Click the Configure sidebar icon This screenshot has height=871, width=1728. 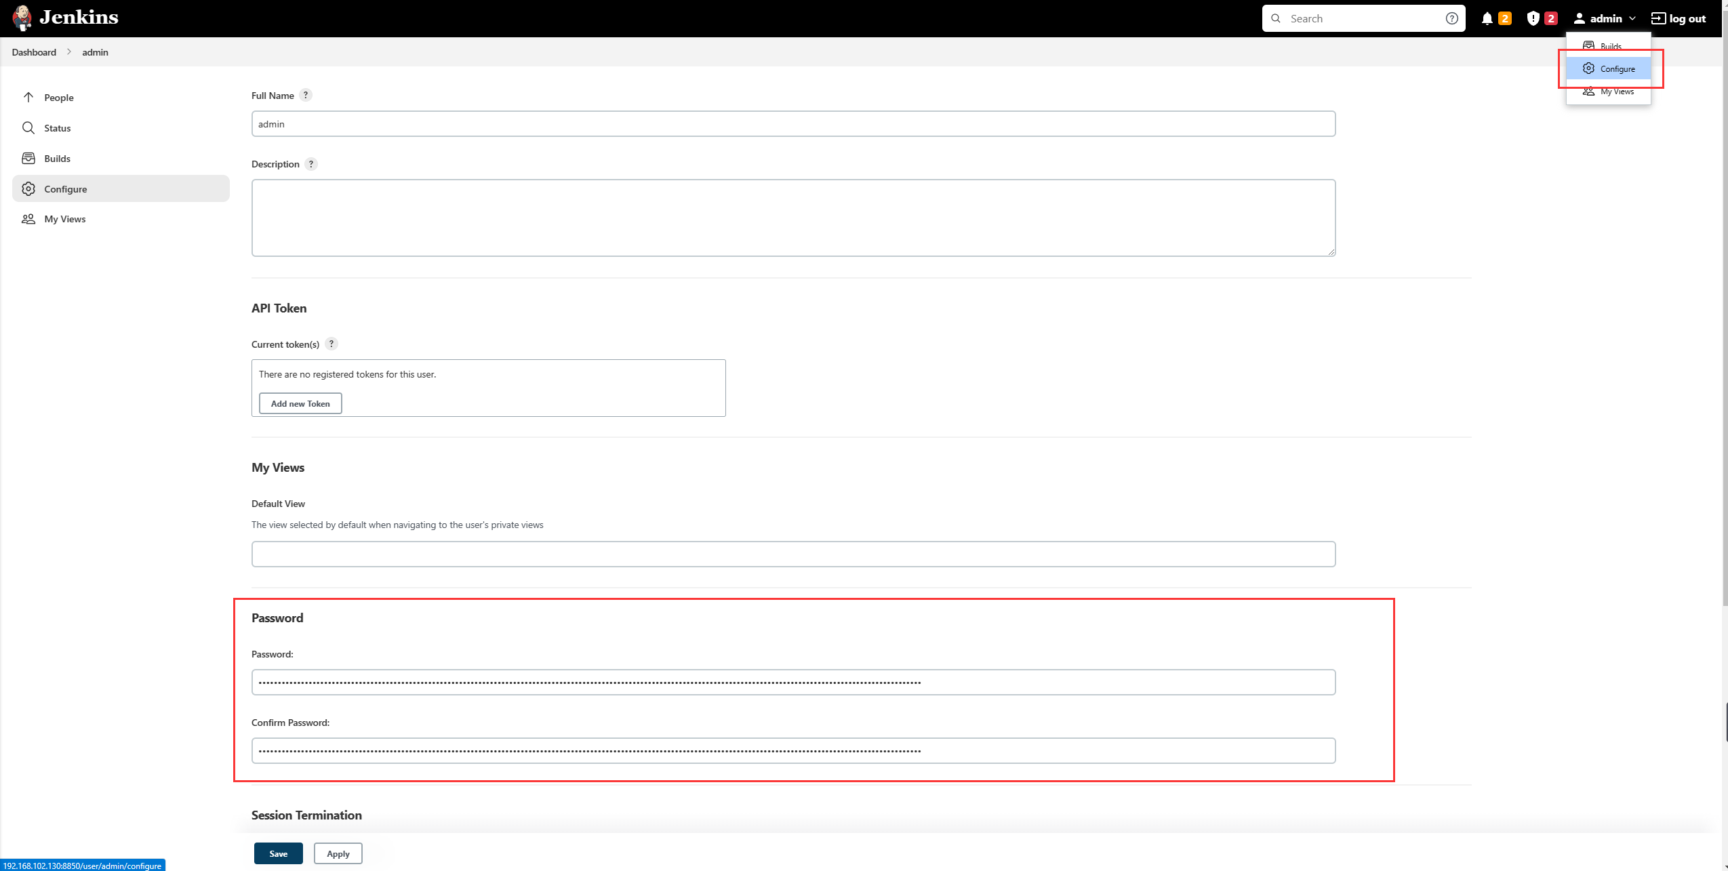click(x=29, y=188)
